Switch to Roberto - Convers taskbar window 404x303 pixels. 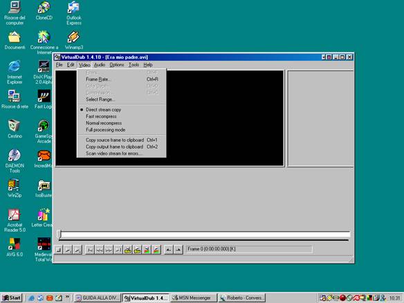(x=241, y=298)
